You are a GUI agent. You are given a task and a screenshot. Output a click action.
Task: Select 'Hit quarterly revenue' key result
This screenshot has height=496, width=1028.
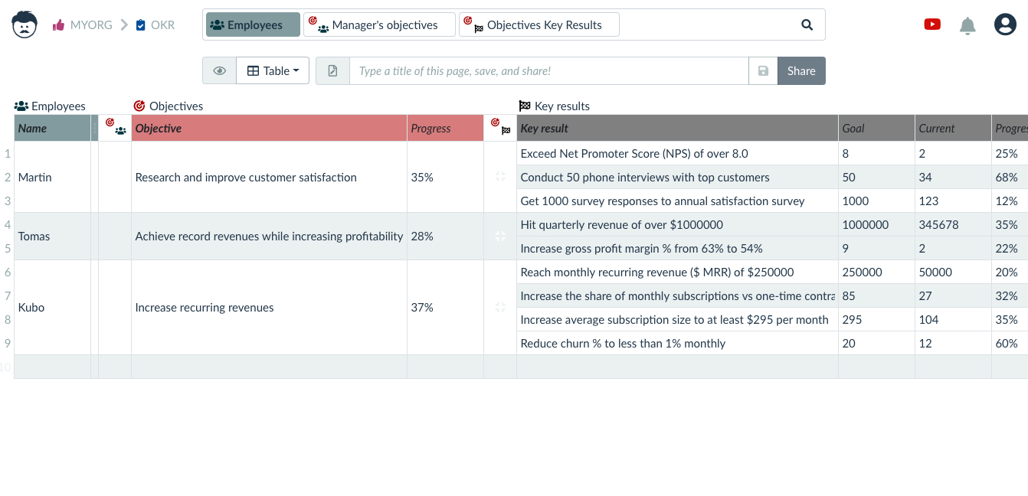coord(677,224)
